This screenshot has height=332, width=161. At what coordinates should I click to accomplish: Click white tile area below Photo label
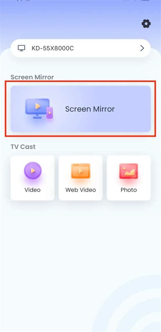point(129,197)
